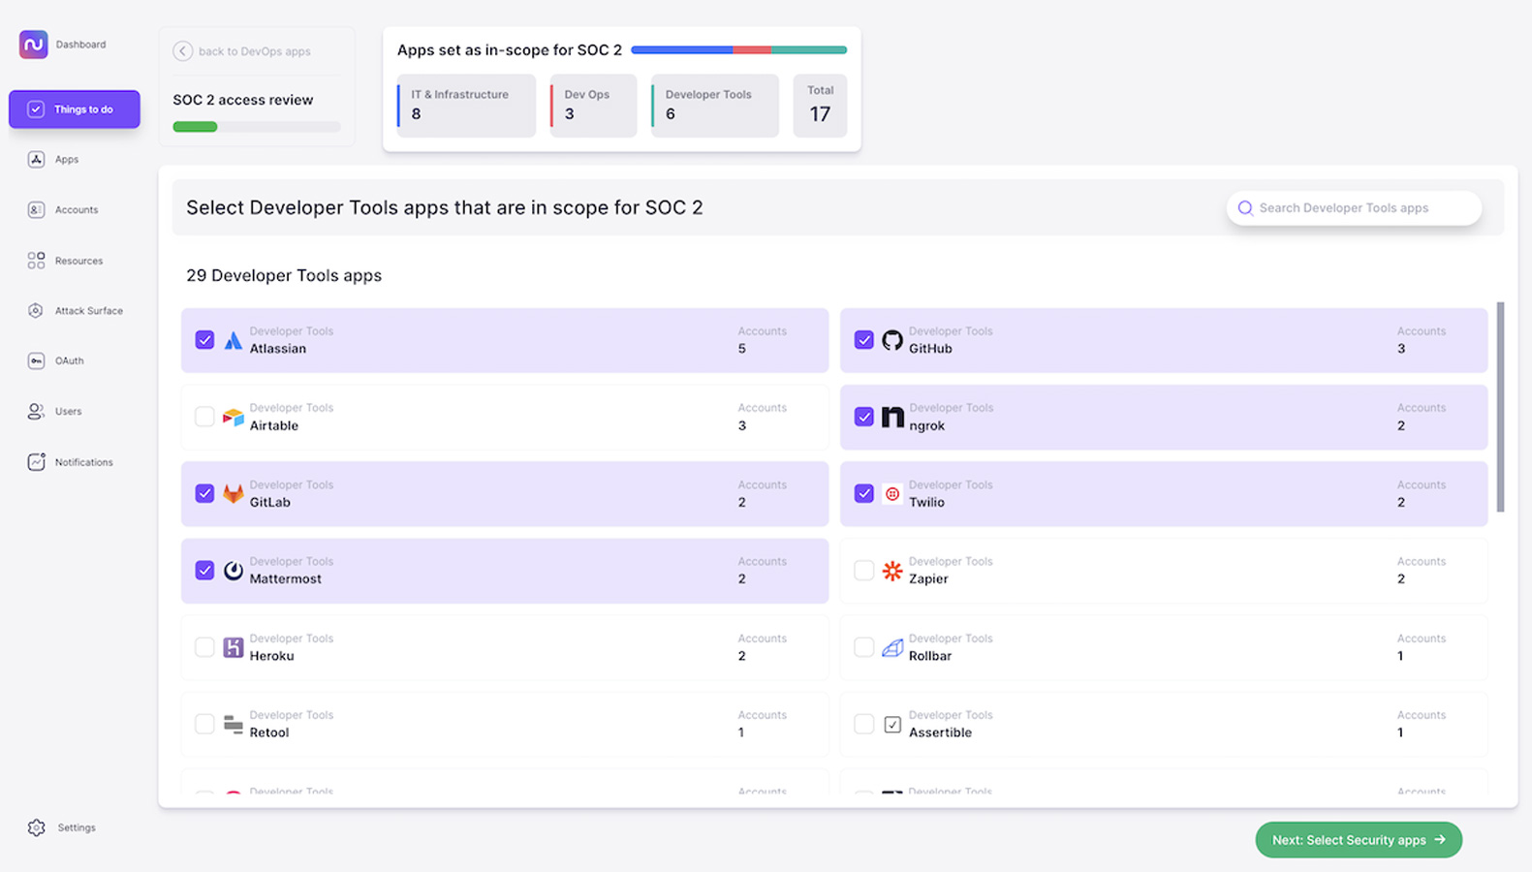Click the apps list vertical scrollbar
The image size is (1532, 872).
tap(1500, 407)
